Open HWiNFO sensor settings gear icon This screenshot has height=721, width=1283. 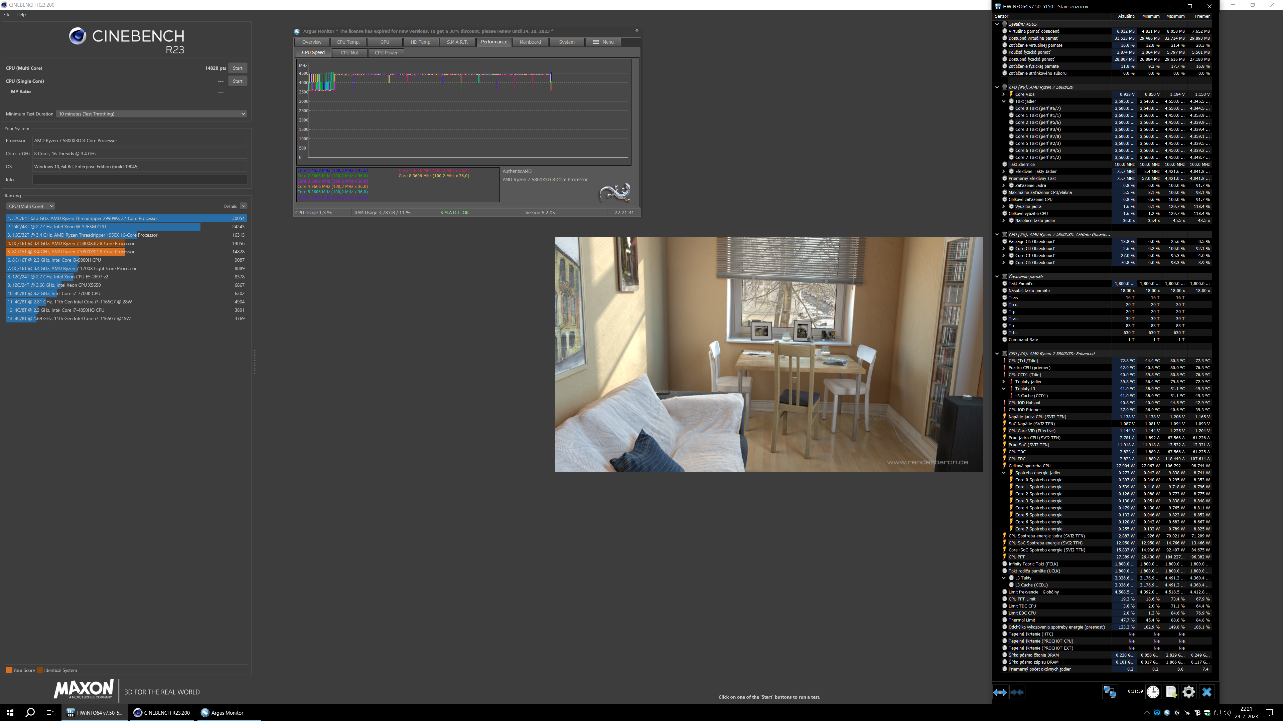(1188, 692)
